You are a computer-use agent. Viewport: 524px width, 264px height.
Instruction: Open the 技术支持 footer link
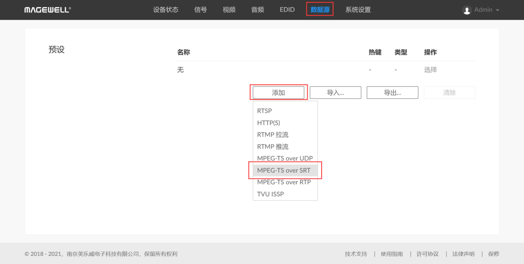pyautogui.click(x=356, y=254)
